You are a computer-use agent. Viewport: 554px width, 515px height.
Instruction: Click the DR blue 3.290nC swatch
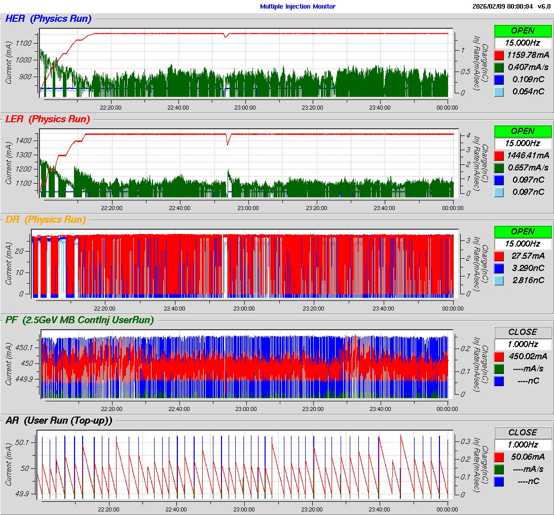(499, 268)
